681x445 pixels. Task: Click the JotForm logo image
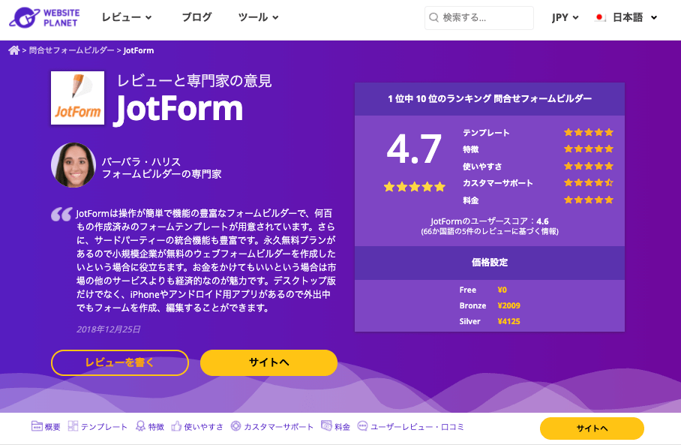(x=78, y=98)
